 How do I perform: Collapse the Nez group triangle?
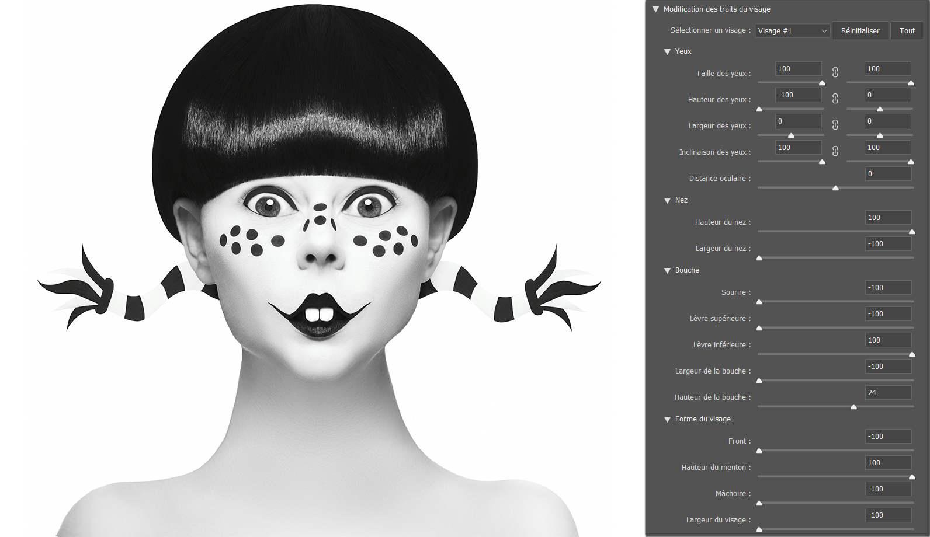point(667,200)
